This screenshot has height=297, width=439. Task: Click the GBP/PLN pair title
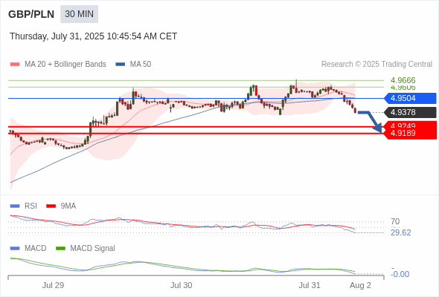coord(31,14)
